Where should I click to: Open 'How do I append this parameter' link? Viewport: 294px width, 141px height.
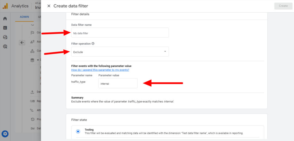pos(100,70)
